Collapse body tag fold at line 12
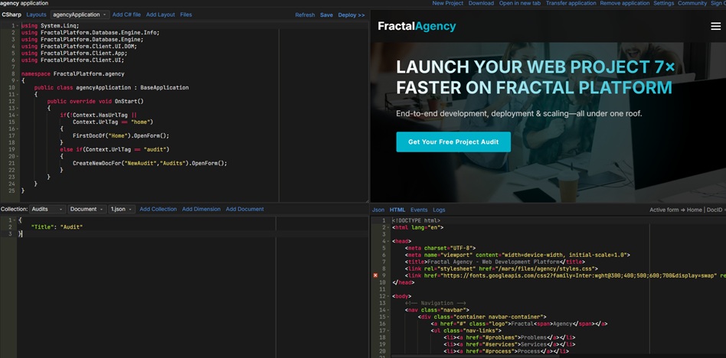Image resolution: width=726 pixels, height=358 pixels. [388, 296]
